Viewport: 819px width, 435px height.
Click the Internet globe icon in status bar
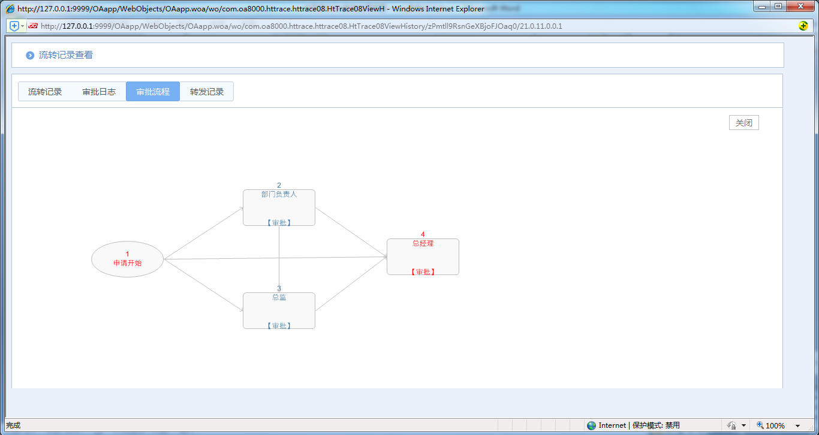[592, 425]
